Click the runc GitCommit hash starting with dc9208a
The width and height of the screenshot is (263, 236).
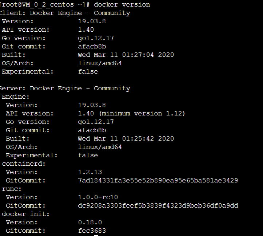[x=158, y=206]
